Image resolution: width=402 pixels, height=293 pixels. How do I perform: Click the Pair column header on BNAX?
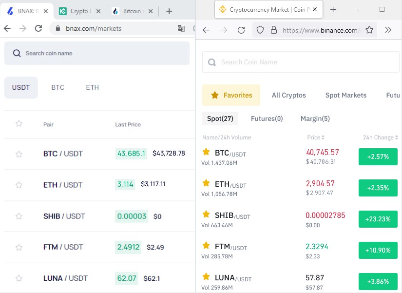coord(48,124)
